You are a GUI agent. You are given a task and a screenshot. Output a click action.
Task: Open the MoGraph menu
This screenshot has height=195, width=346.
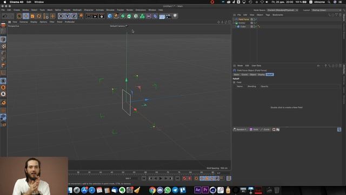pyautogui.click(x=77, y=10)
